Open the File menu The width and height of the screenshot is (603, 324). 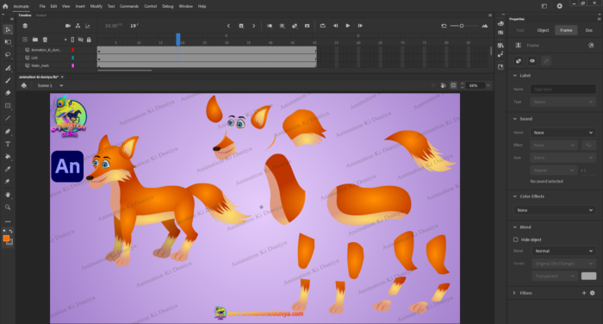click(42, 6)
